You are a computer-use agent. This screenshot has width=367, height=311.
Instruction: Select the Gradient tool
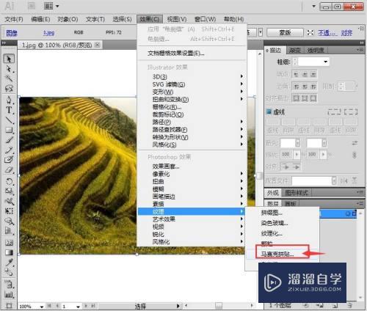click(9, 252)
